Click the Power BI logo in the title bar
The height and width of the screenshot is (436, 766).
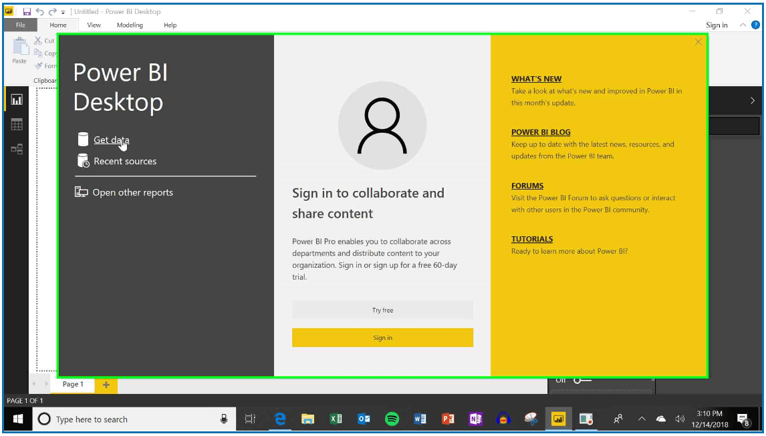9,11
